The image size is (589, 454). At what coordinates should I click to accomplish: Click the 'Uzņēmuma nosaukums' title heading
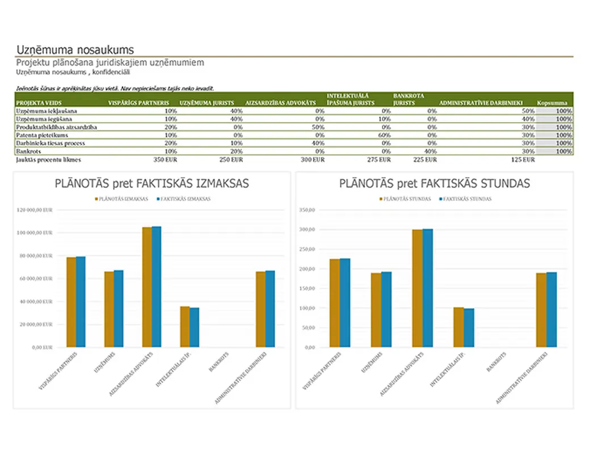(75, 50)
